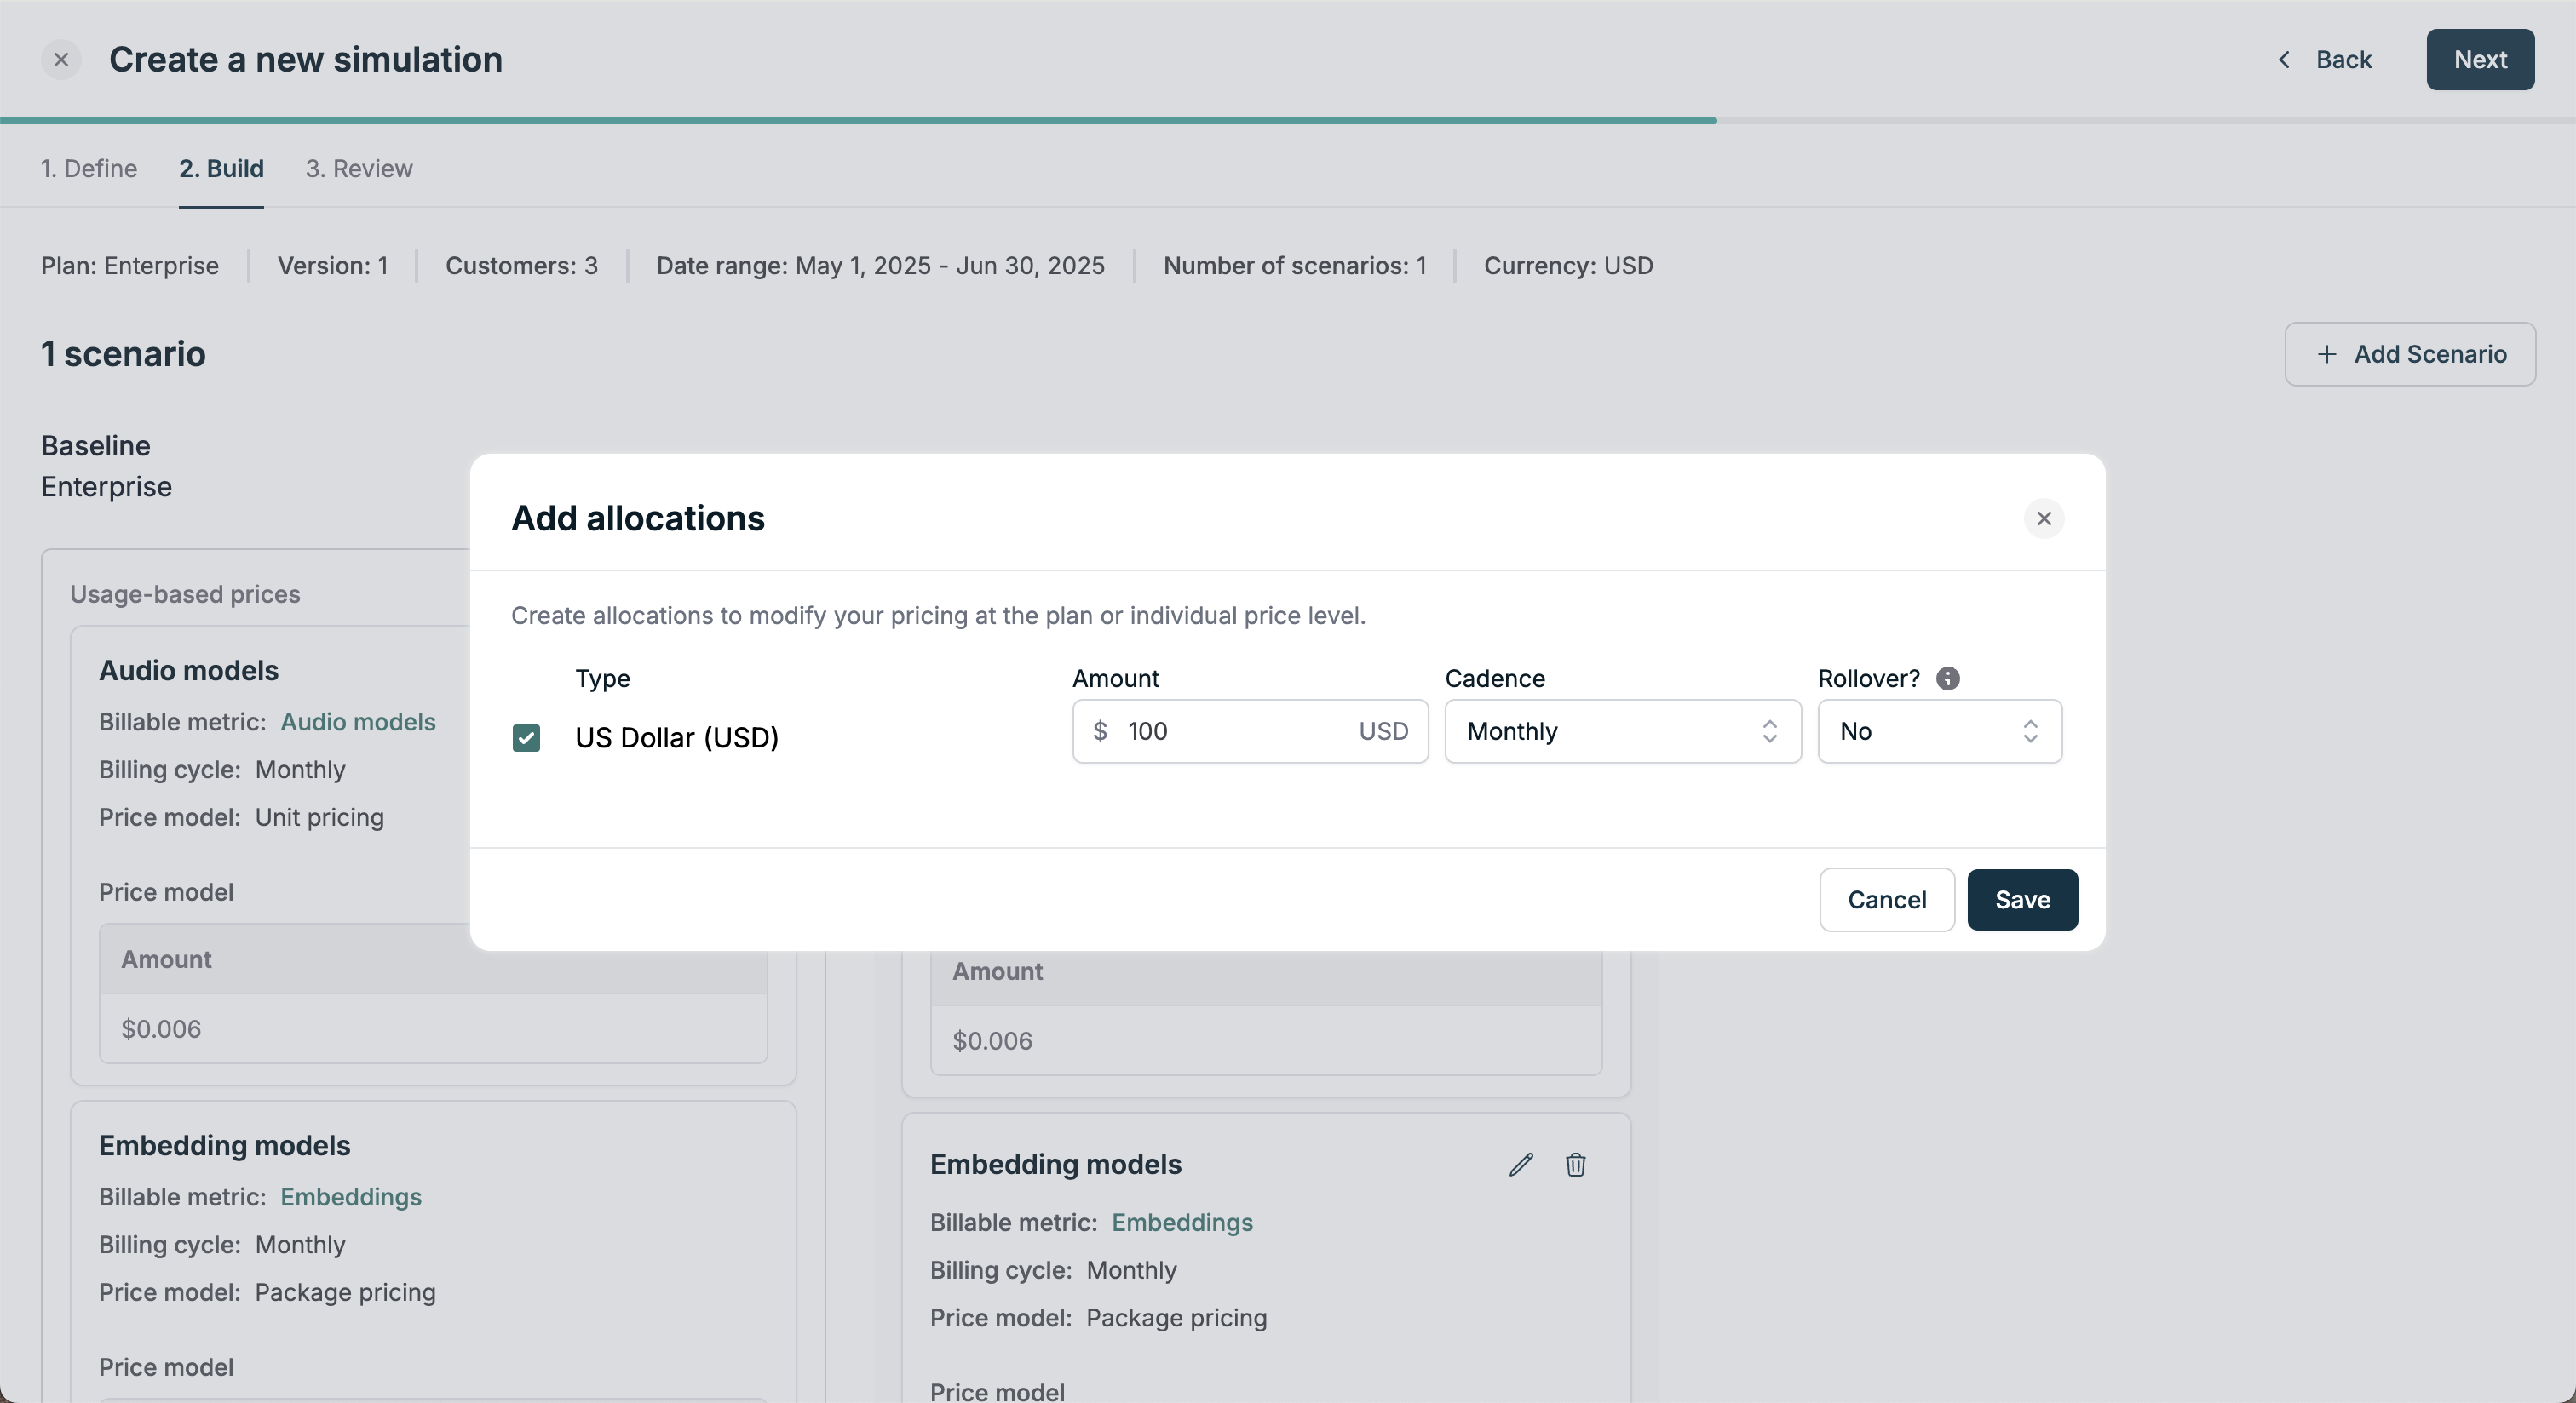Click the Amount input field
Image resolution: width=2576 pixels, height=1403 pixels.
click(1250, 731)
